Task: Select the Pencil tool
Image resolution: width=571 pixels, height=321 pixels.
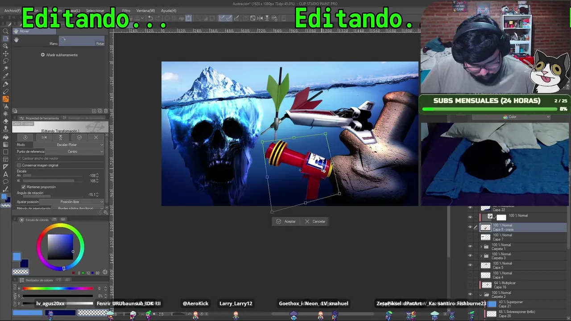Action: click(6, 91)
